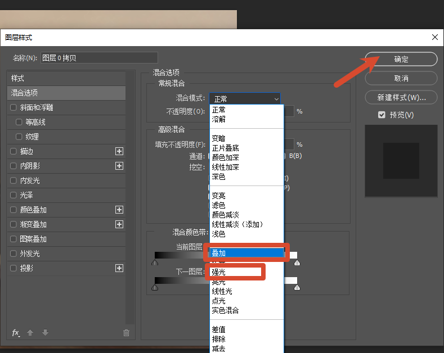Enable the 图案叠加 checkbox
Viewport: 444px width, 353px height.
pyautogui.click(x=14, y=239)
